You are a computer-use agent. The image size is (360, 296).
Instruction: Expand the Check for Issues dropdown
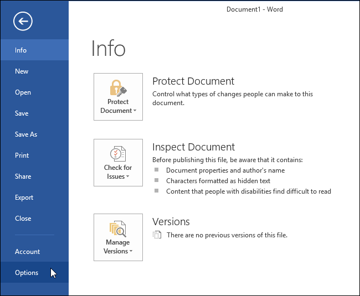click(x=118, y=172)
